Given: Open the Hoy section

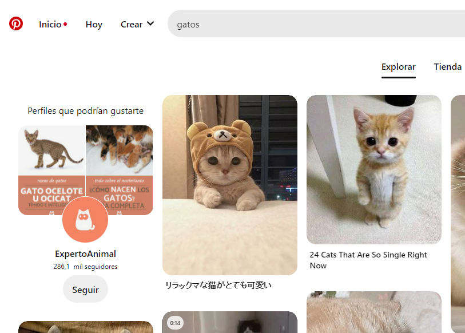Looking at the screenshot, I should click(94, 24).
